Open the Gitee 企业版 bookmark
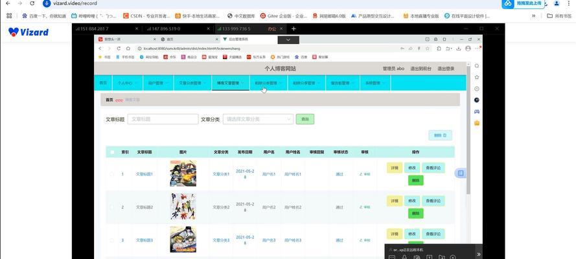The image size is (576, 259). pos(283,16)
